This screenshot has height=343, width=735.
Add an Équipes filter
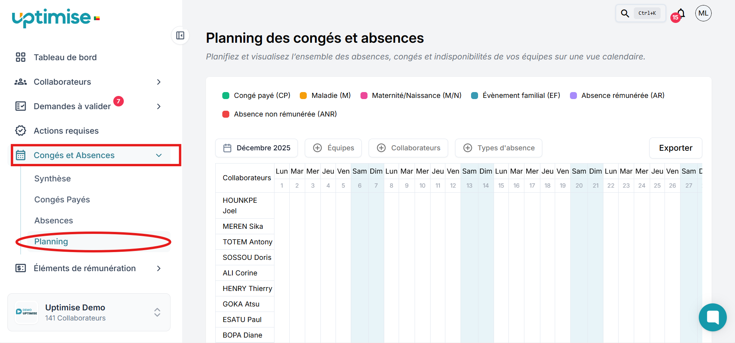point(333,148)
